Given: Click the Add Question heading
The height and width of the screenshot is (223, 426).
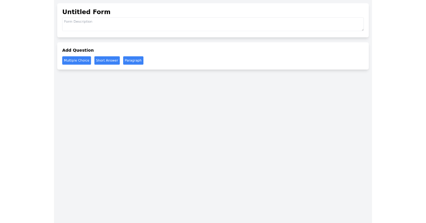Looking at the screenshot, I should pos(78,50).
